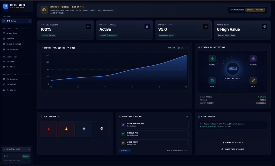Open Sniper Scope in the sidebar
Screen dimensions: 275x166
point(12,33)
